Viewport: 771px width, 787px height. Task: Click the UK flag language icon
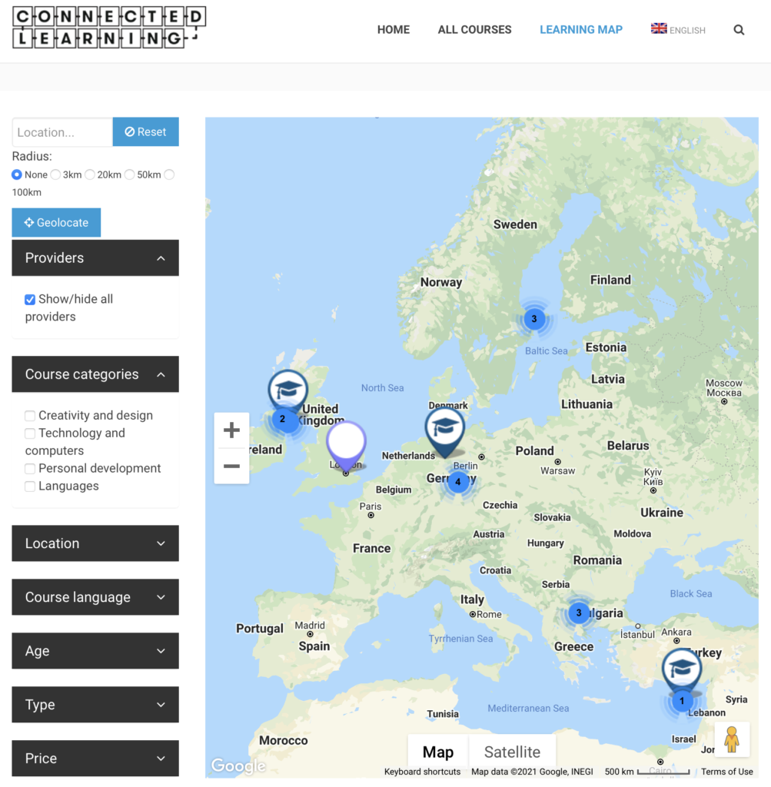pos(659,28)
